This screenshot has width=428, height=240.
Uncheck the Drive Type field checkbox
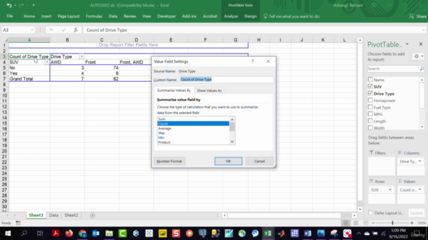pos(370,93)
